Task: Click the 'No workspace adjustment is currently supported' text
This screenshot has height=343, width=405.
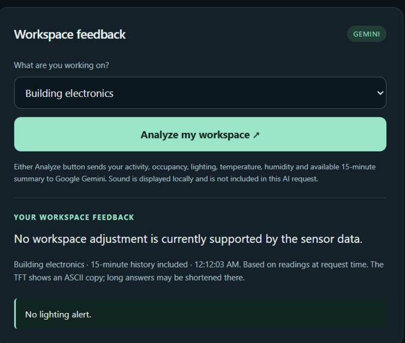Action: tap(188, 239)
